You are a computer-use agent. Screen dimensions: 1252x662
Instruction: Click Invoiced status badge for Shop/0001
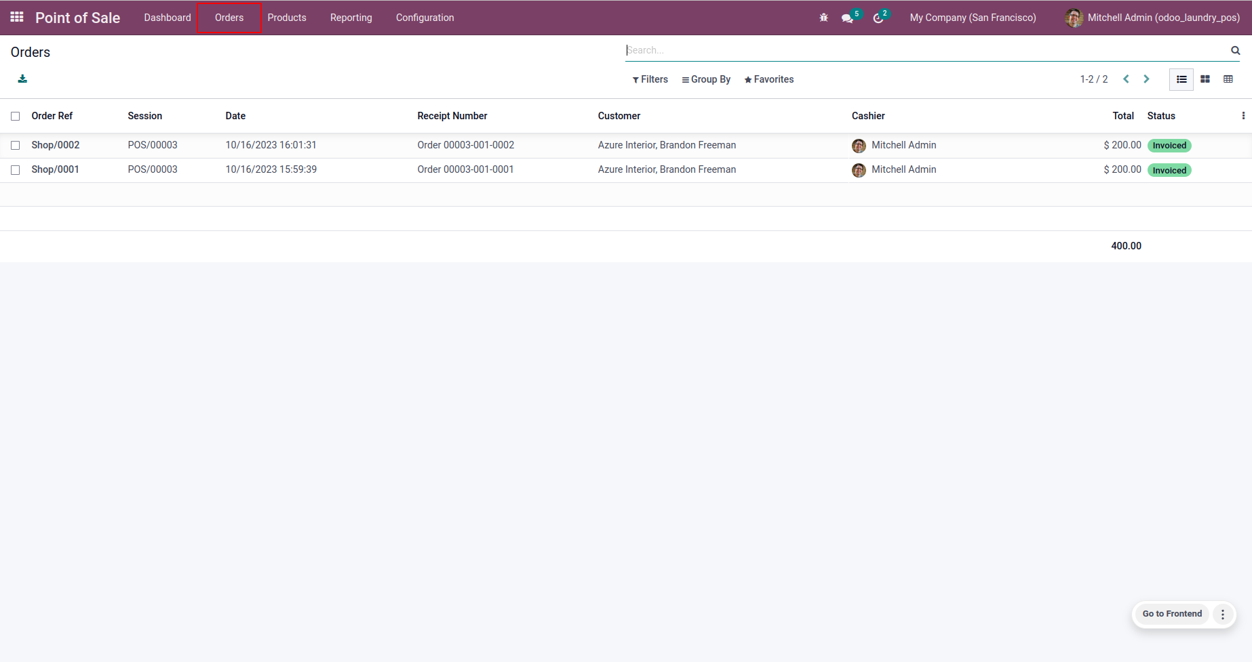coord(1169,170)
